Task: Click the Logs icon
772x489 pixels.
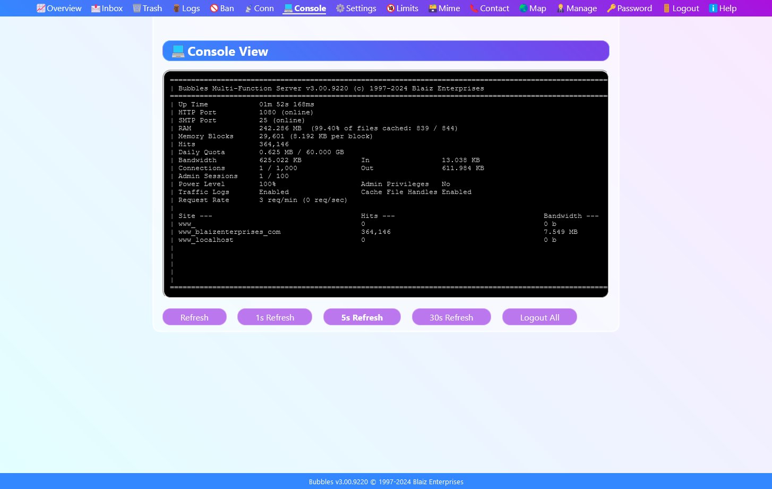Action: (x=176, y=9)
